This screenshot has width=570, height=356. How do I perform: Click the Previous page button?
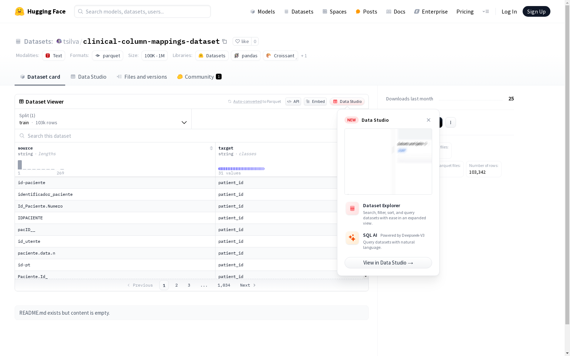click(140, 285)
